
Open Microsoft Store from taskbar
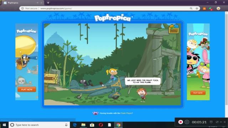[x=92, y=125]
